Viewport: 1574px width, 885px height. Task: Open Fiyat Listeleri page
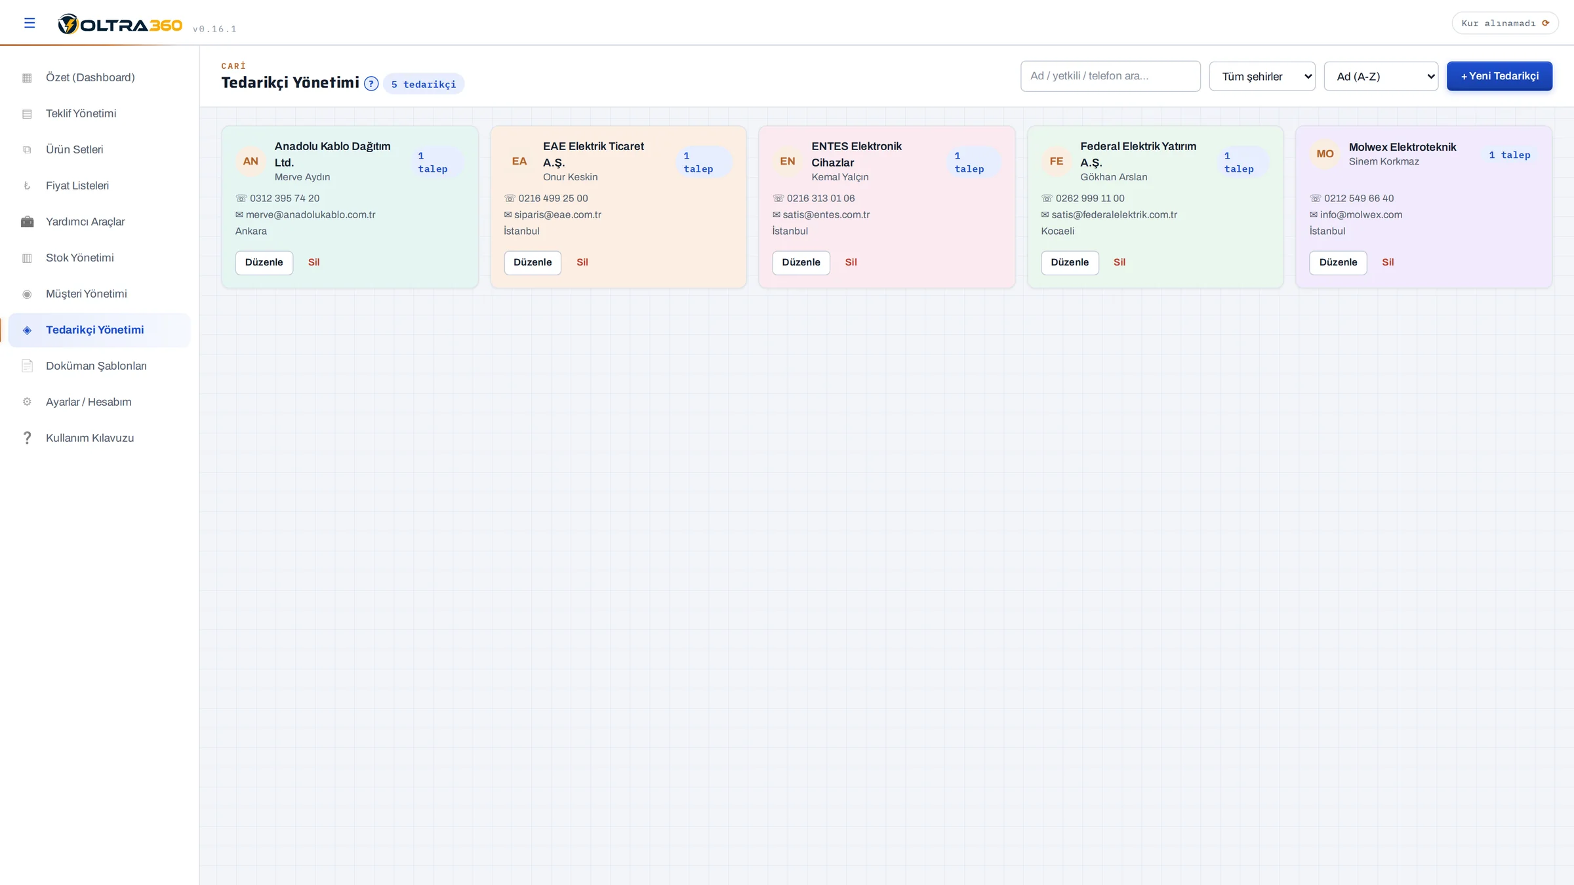[x=99, y=186]
